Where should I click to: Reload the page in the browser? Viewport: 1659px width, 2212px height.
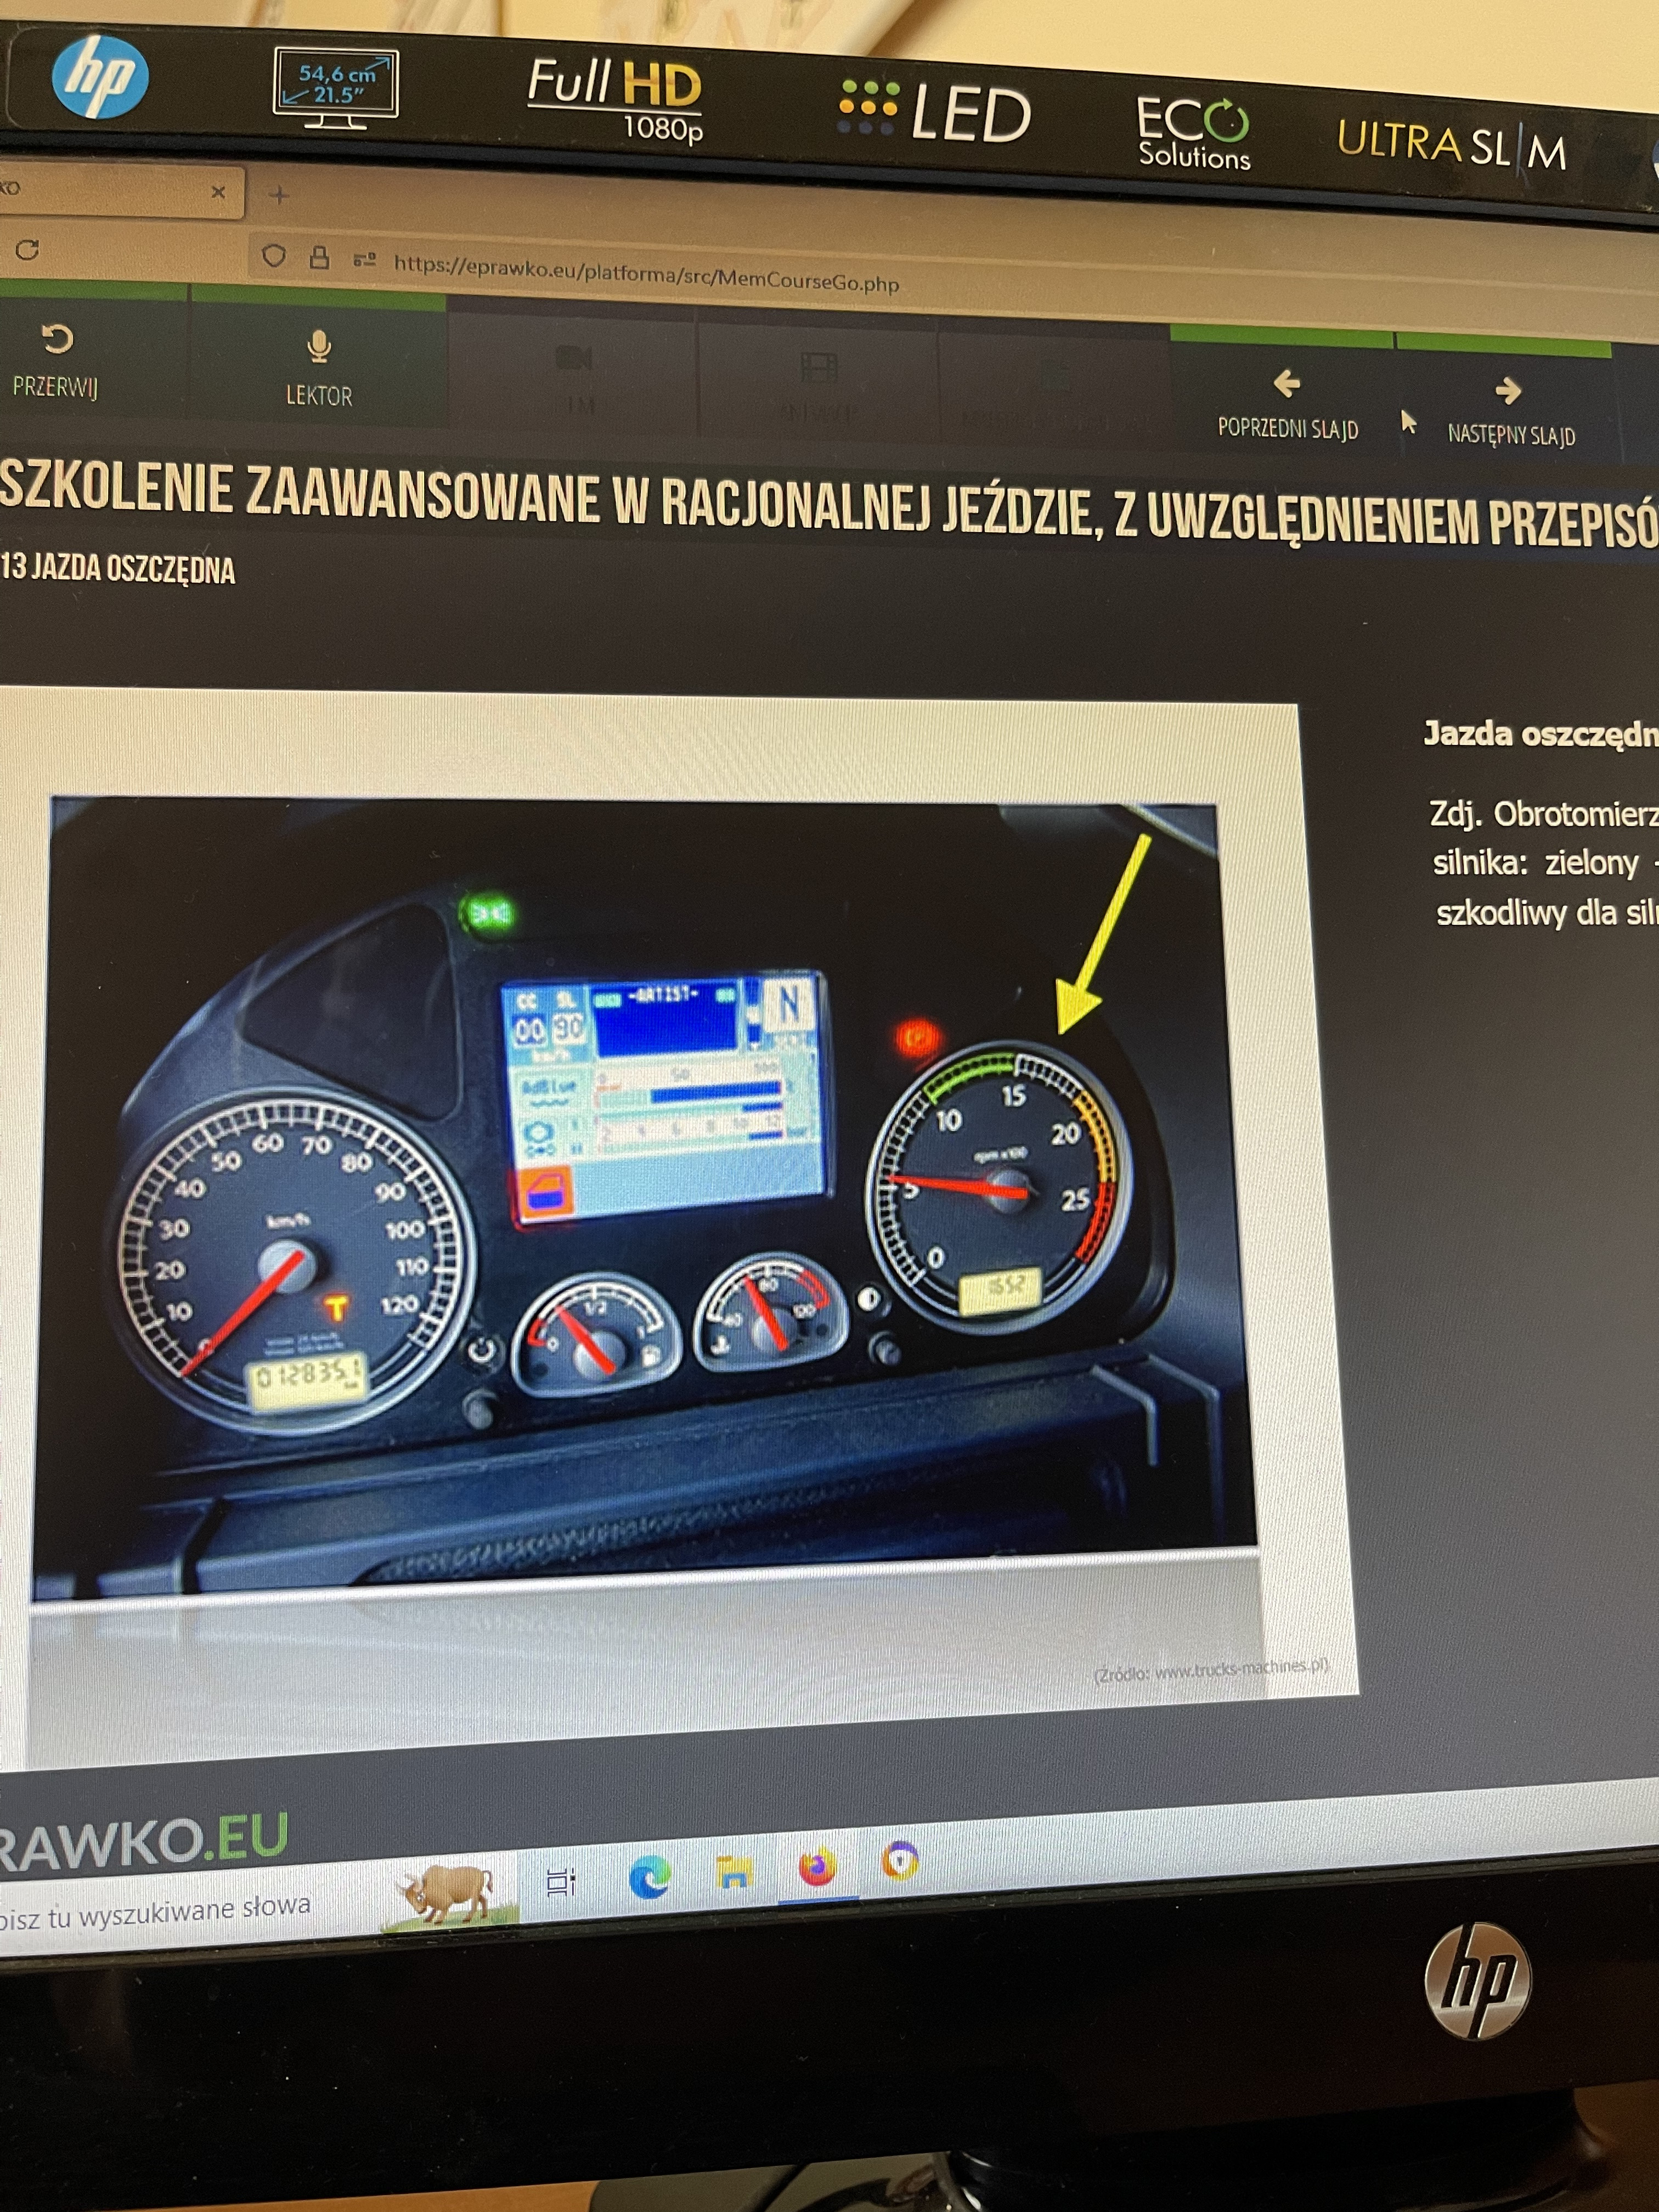pyautogui.click(x=27, y=249)
